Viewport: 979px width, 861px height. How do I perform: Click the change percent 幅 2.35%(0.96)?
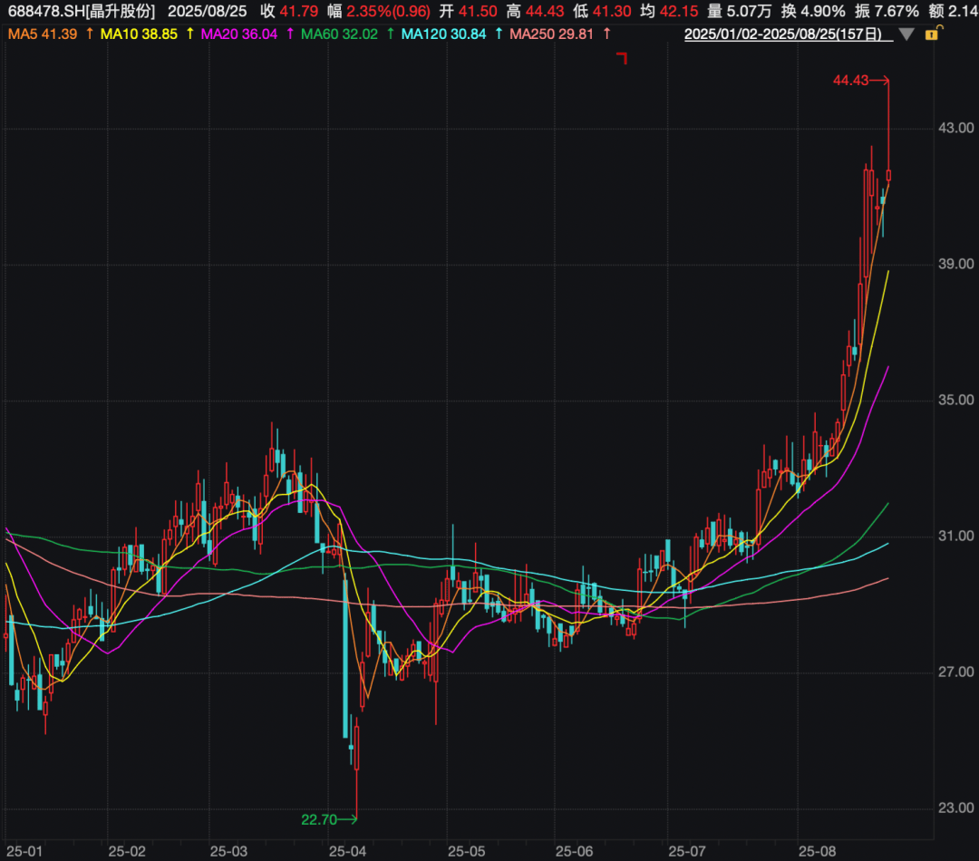coord(379,11)
